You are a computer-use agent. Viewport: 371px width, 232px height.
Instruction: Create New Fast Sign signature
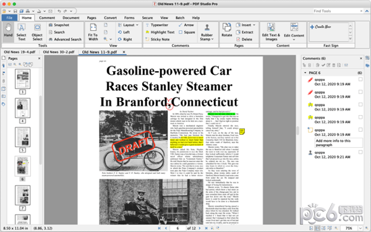(320, 27)
